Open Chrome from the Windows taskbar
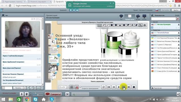 (x=27, y=99)
